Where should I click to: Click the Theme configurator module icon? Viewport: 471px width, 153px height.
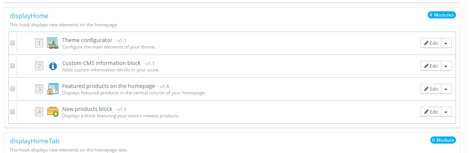(x=53, y=43)
